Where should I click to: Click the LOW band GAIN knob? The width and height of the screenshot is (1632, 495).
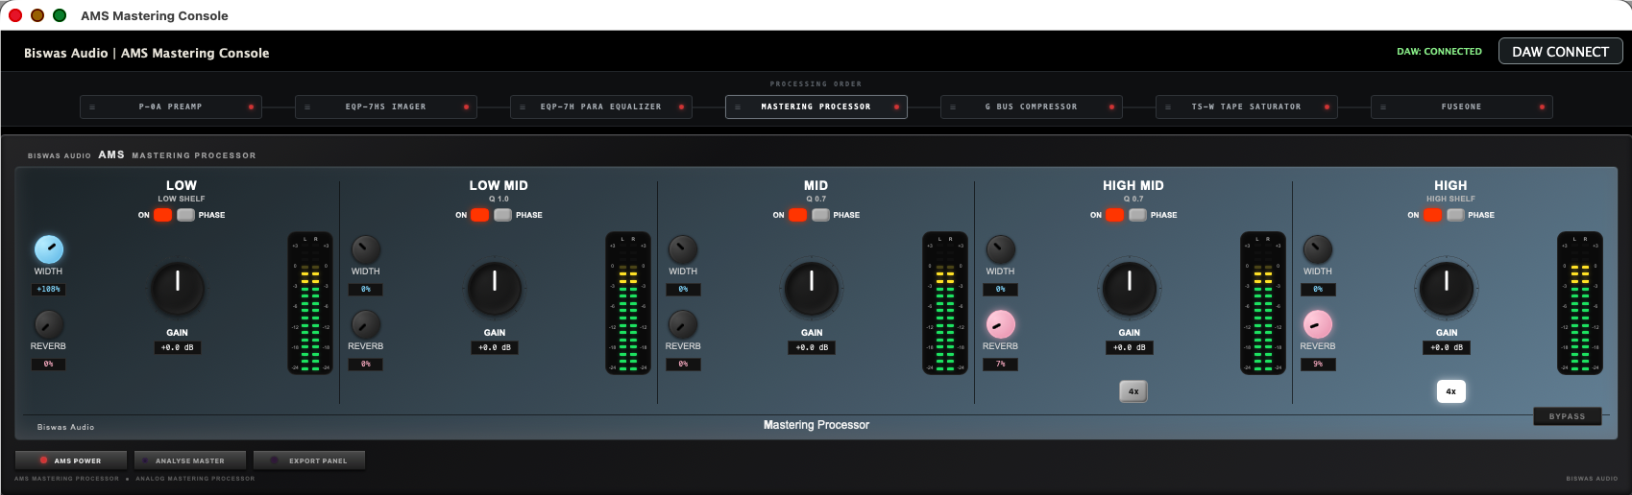[x=178, y=288]
